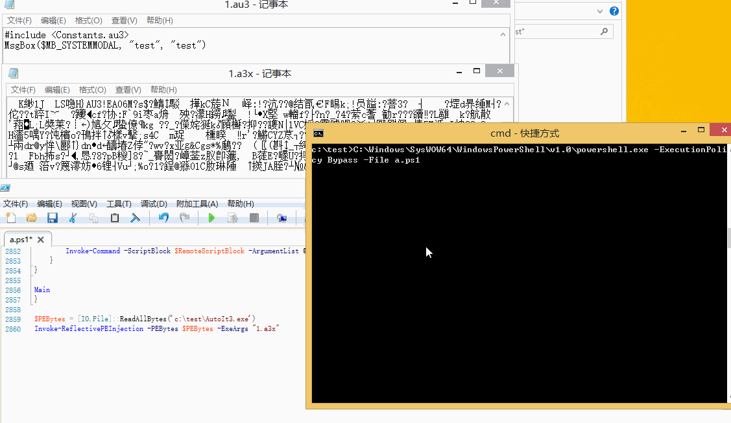Open the 附加工具(A) menu
731x423 pixels.
195,203
